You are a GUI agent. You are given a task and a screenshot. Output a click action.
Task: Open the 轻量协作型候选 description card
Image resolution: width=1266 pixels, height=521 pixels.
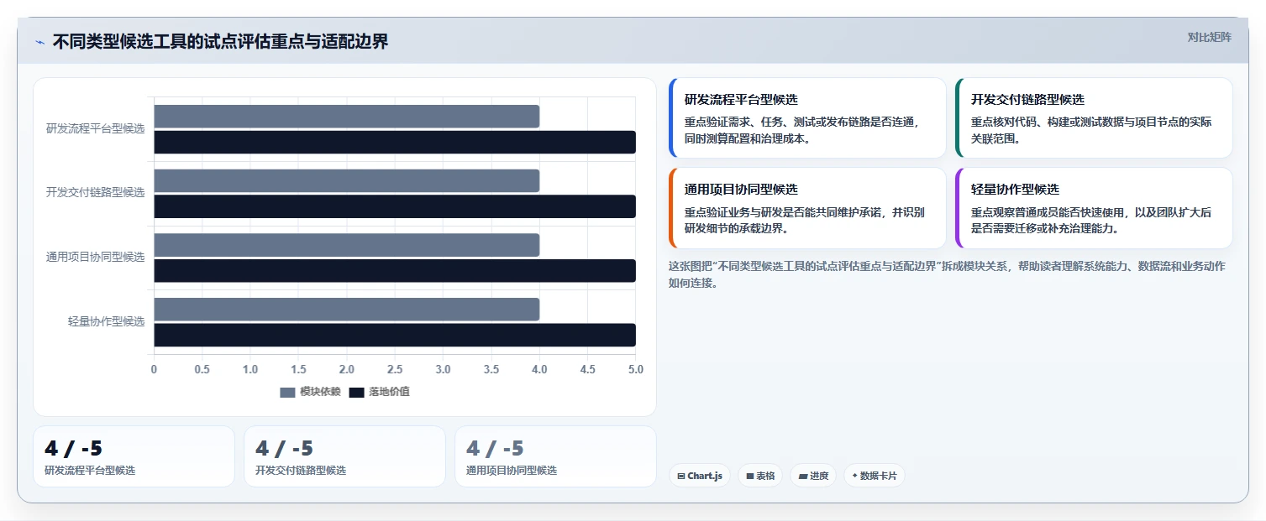click(x=1094, y=208)
